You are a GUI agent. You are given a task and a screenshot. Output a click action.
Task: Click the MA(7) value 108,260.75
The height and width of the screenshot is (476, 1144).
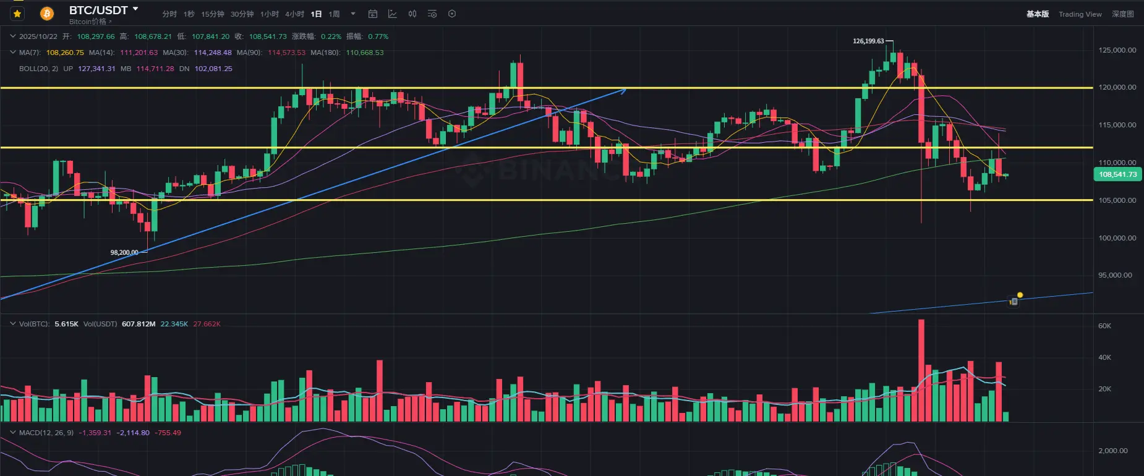pos(65,53)
